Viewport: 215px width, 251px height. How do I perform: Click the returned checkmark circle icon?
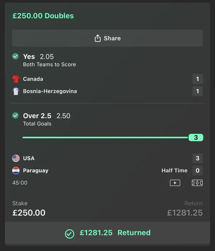click(70, 234)
